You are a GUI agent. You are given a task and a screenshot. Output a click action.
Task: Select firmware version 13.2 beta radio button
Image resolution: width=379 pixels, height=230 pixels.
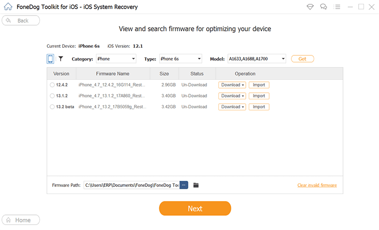(x=52, y=106)
